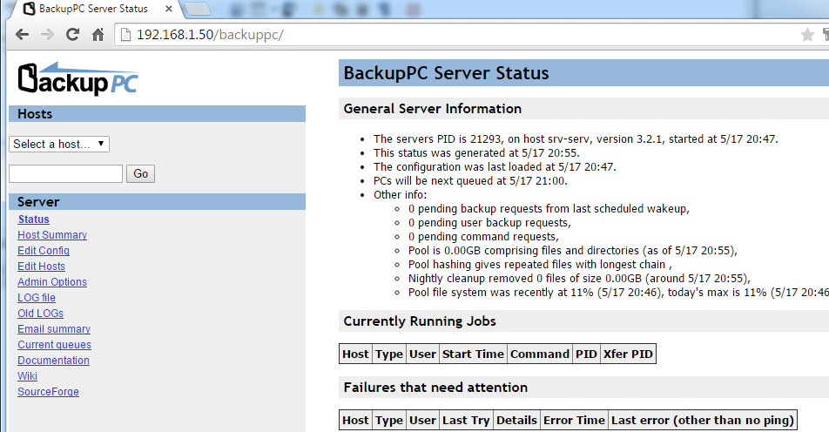Image resolution: width=829 pixels, height=432 pixels.
Task: Open the SourceForge link
Action: coord(48,392)
